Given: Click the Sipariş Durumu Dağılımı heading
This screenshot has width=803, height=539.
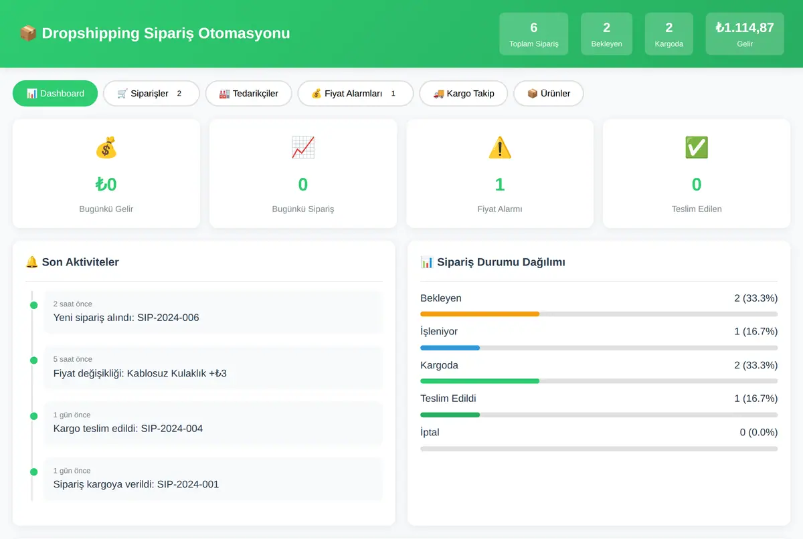Looking at the screenshot, I should [x=501, y=262].
